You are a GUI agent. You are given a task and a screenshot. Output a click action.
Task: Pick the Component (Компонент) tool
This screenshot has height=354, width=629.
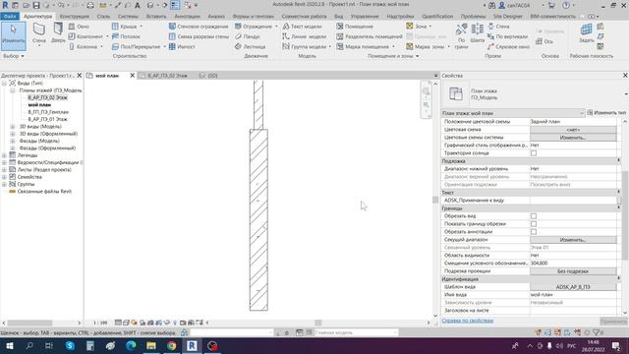[x=86, y=36]
